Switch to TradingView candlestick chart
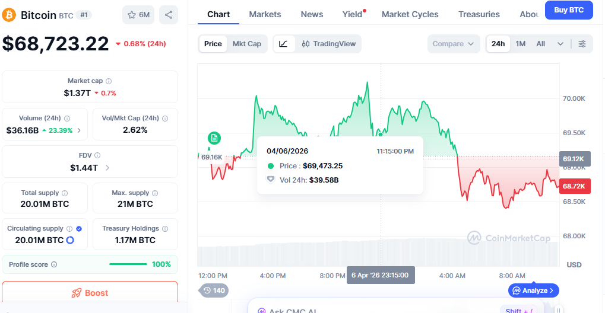 (x=328, y=44)
